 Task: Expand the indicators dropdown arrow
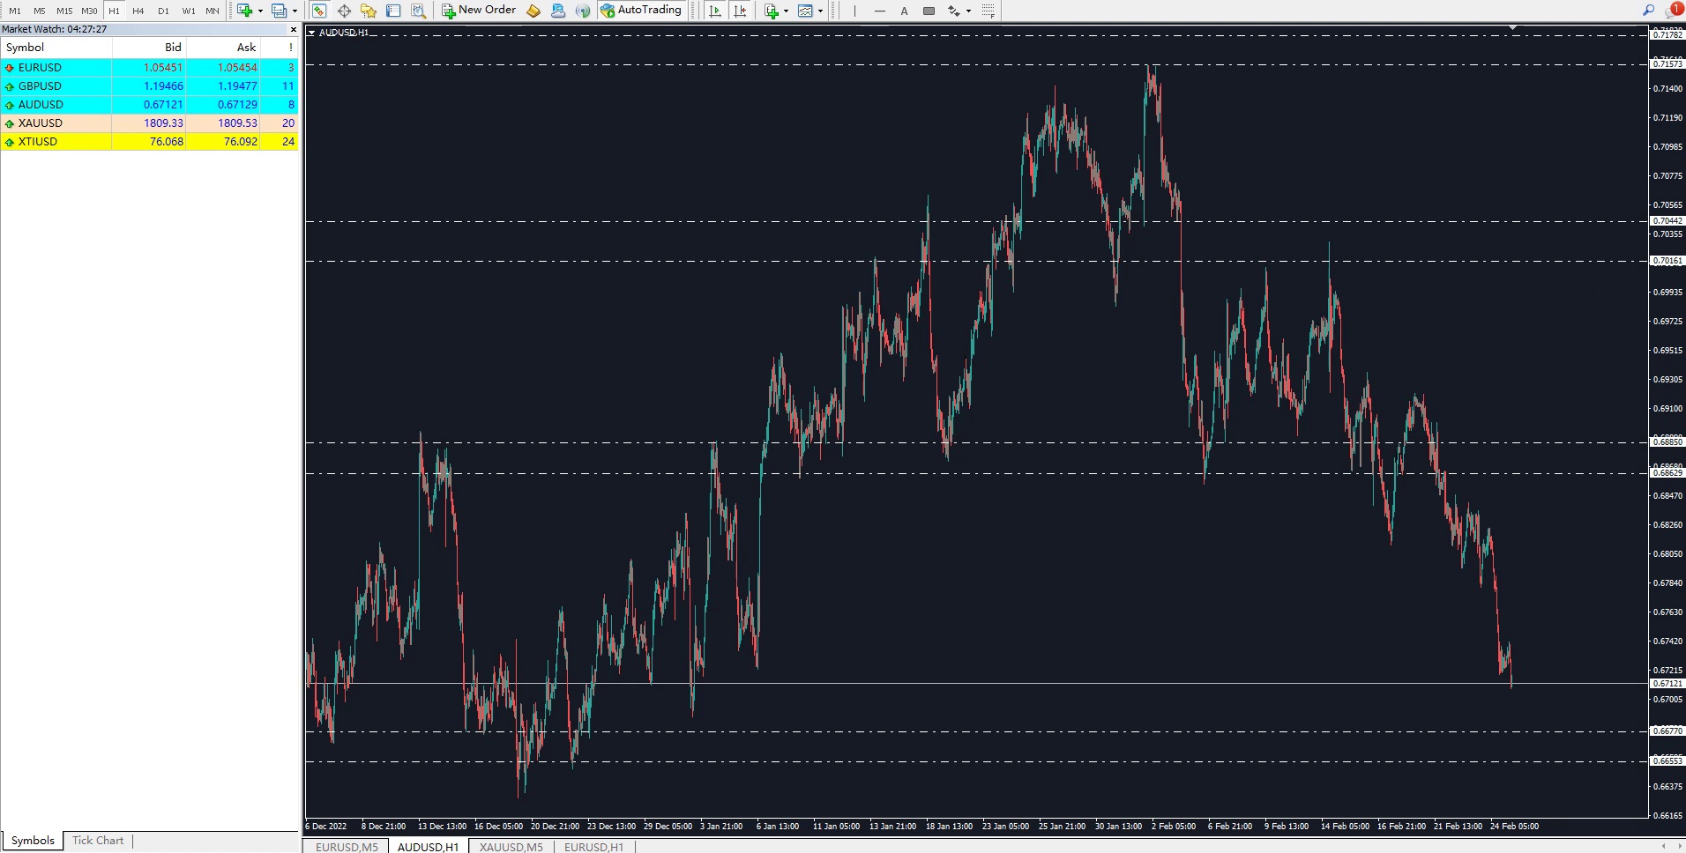tap(787, 11)
